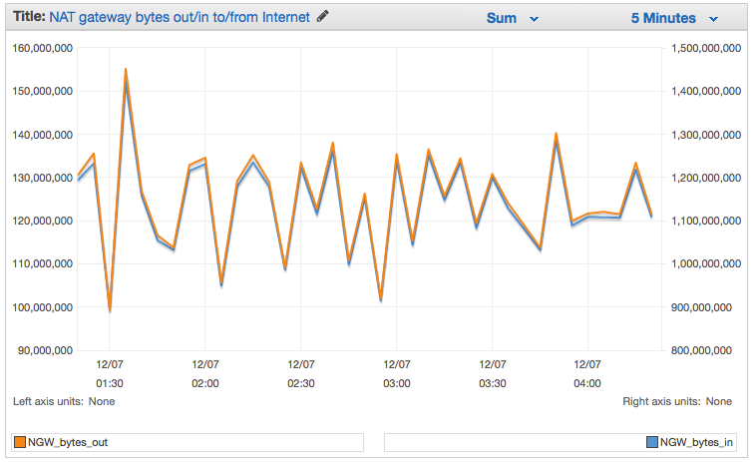Click the 160,000,000 left axis value
752x462 pixels.
(x=39, y=47)
